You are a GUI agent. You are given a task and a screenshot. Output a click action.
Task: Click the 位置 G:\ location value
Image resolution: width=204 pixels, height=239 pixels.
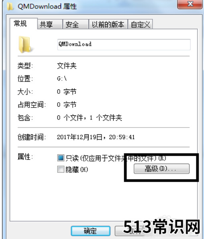pyautogui.click(x=62, y=79)
